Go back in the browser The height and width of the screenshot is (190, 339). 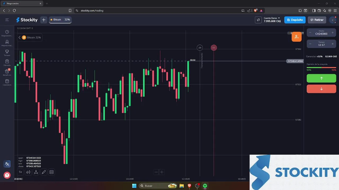[x=4, y=11]
